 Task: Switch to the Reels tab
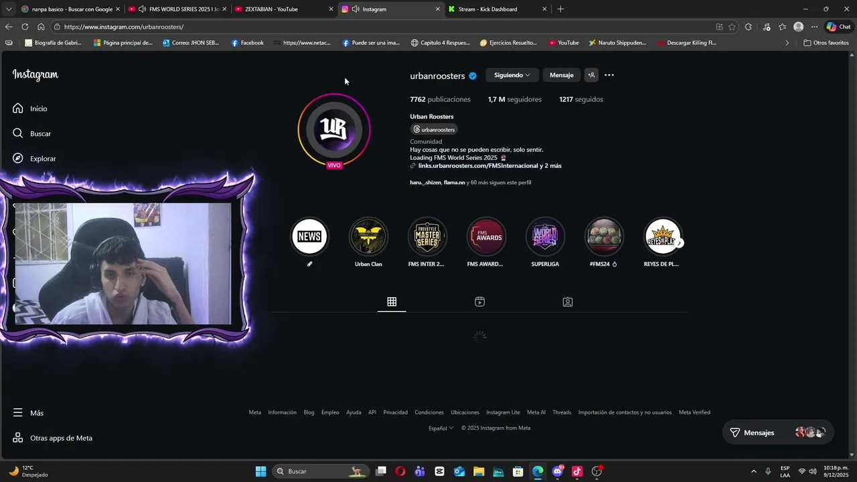coord(479,302)
